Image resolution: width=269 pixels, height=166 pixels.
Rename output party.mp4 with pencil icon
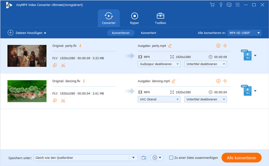point(169,46)
